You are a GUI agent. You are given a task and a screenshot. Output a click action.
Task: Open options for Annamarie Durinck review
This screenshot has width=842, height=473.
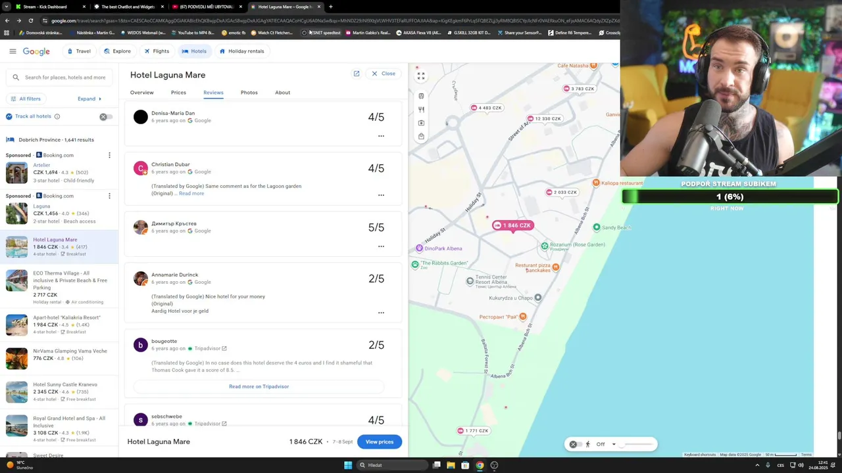[x=381, y=313]
